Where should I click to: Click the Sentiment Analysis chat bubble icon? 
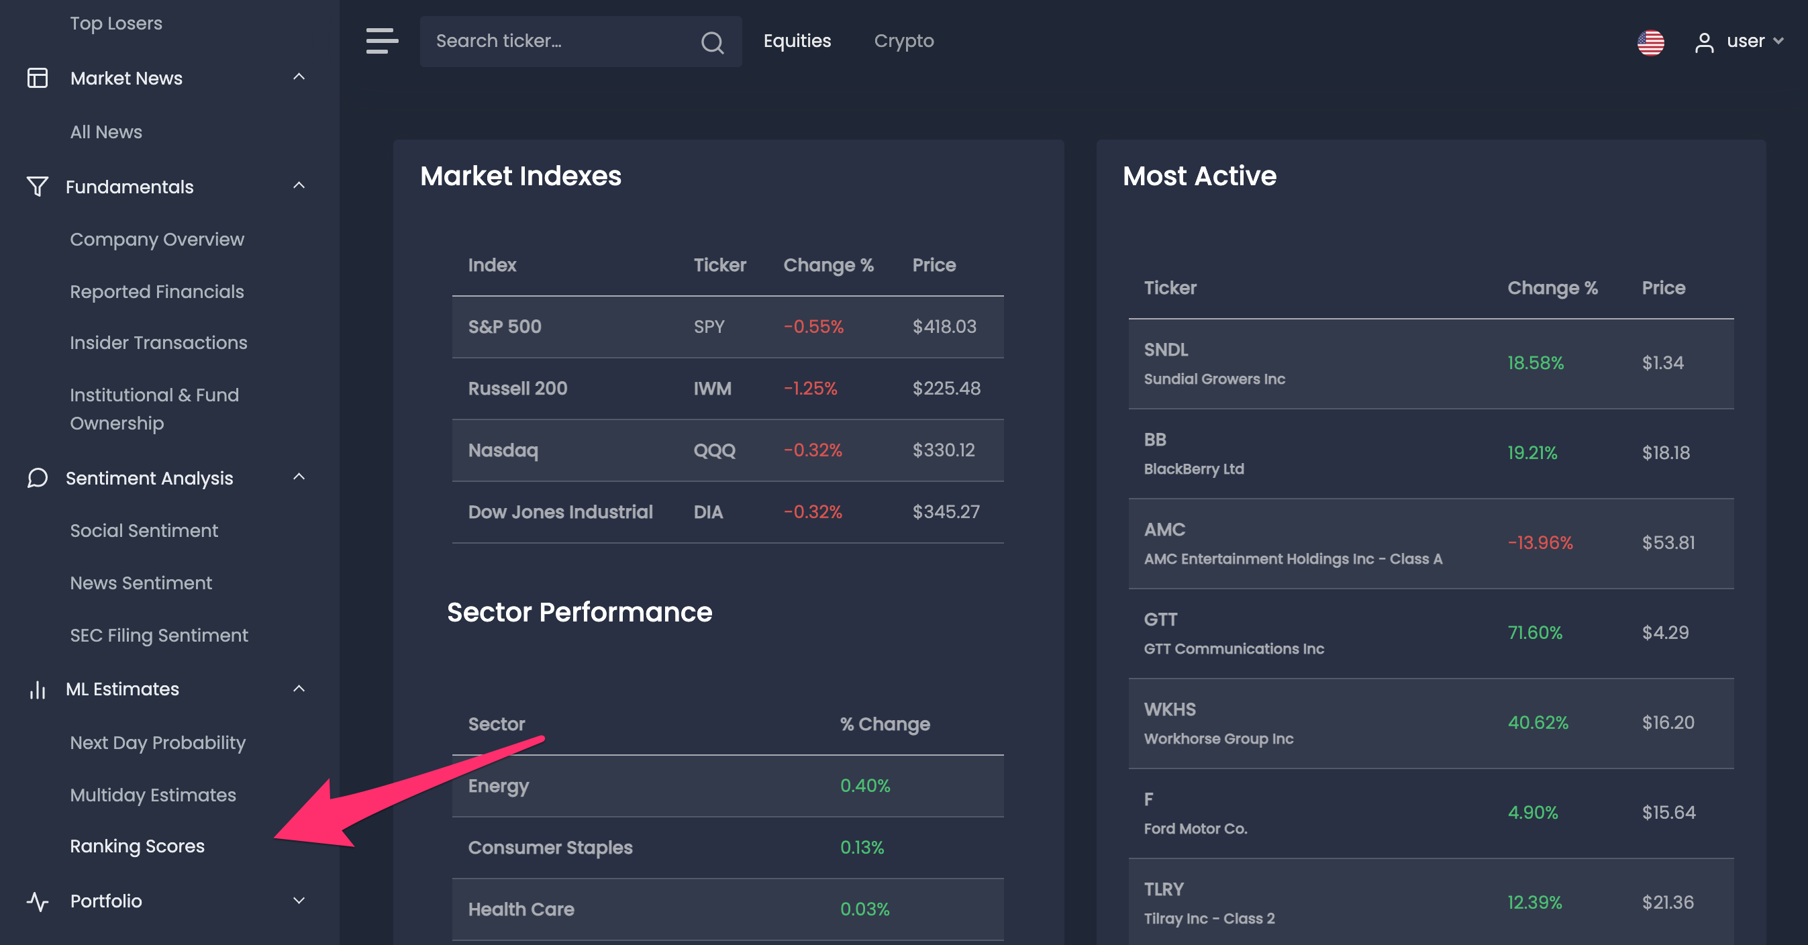click(37, 478)
